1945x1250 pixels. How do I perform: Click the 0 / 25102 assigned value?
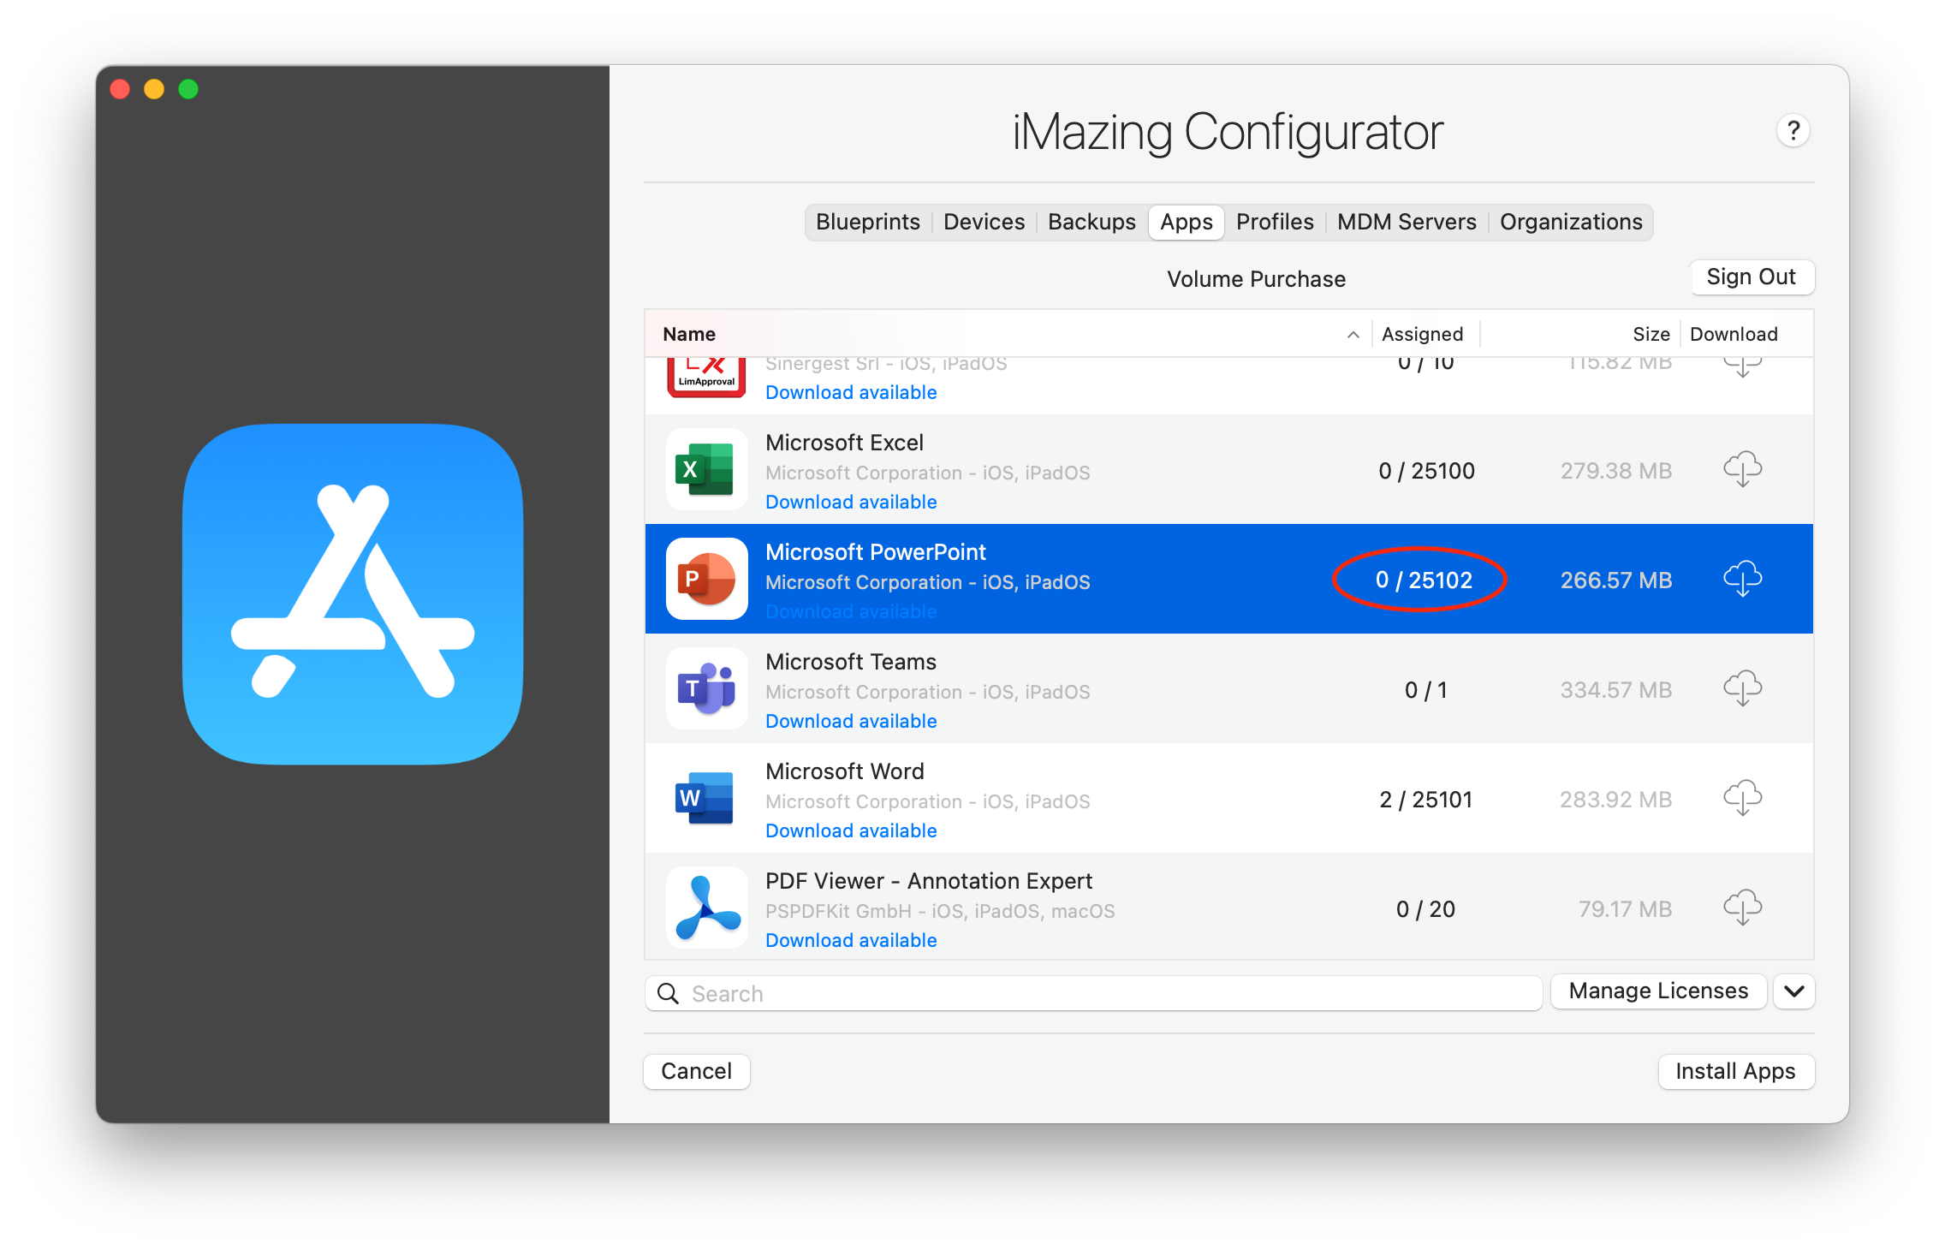[x=1424, y=580]
